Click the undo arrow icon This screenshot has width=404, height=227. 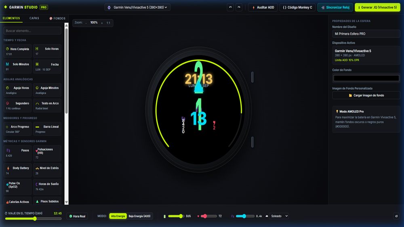coord(230,7)
